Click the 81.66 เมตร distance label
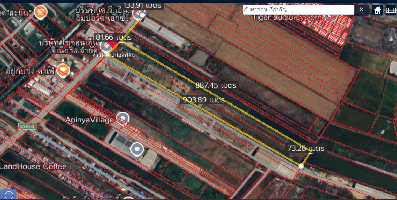397x200 pixels. (114, 37)
